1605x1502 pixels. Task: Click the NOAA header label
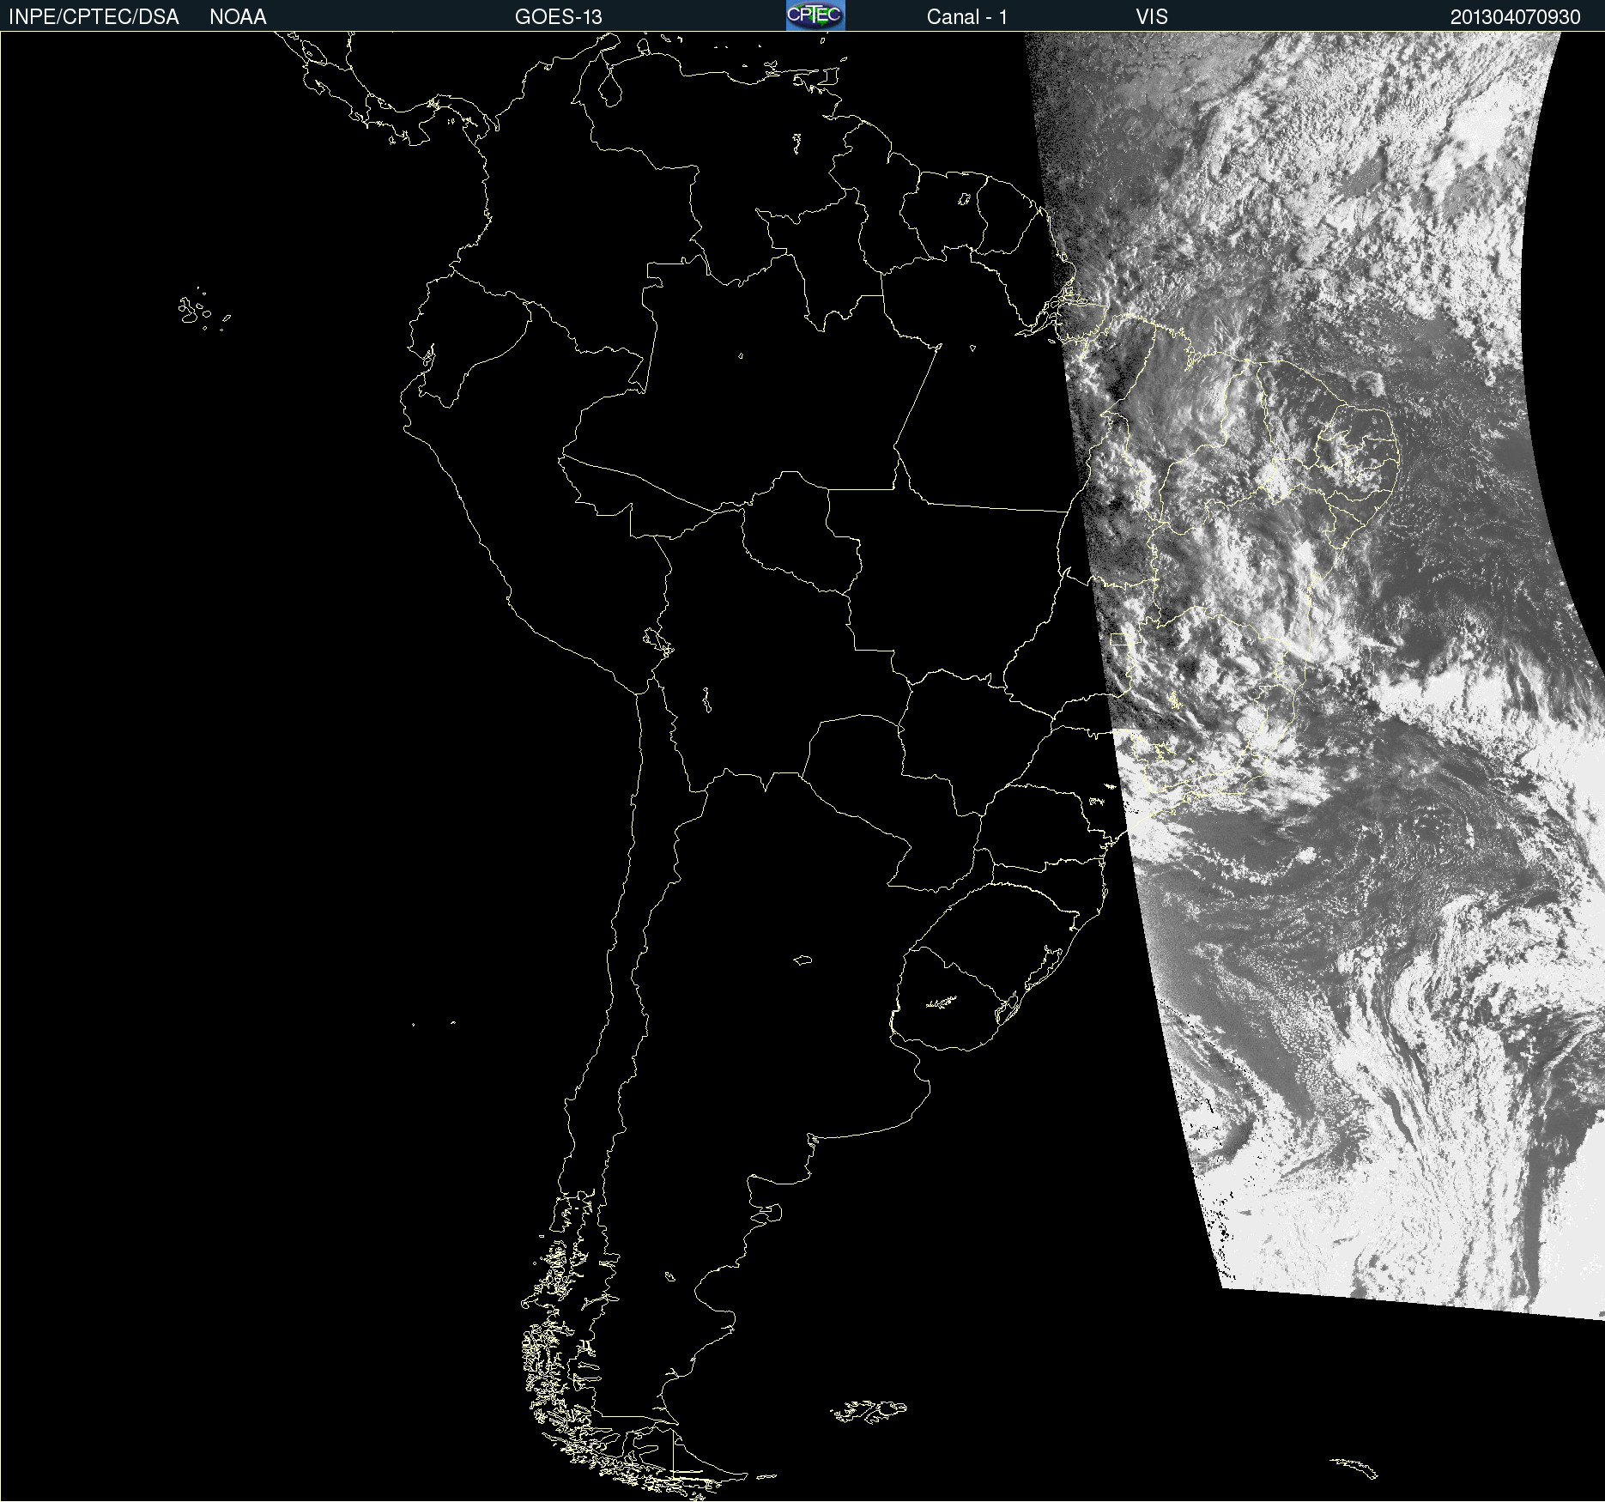[x=238, y=17]
